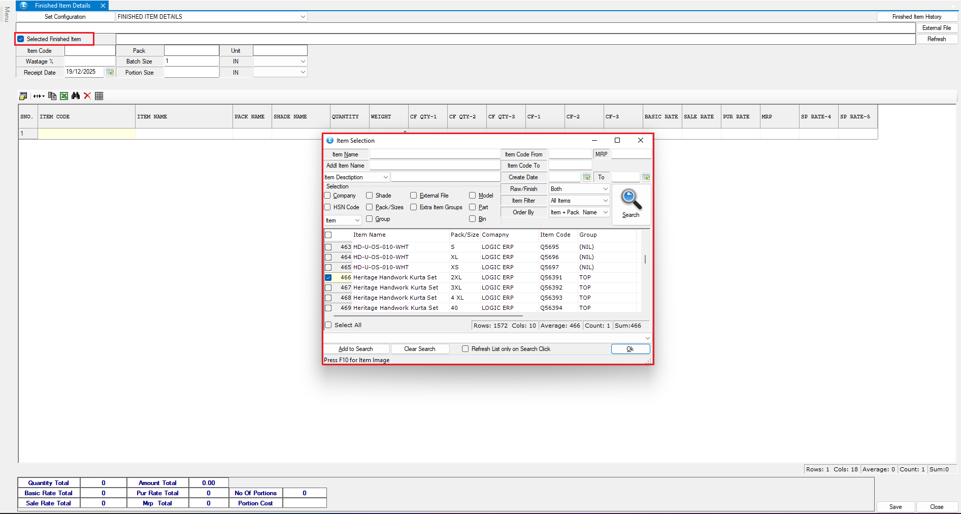Click the copy icon in grid toolbar
Image resolution: width=961 pixels, height=514 pixels.
tap(52, 96)
